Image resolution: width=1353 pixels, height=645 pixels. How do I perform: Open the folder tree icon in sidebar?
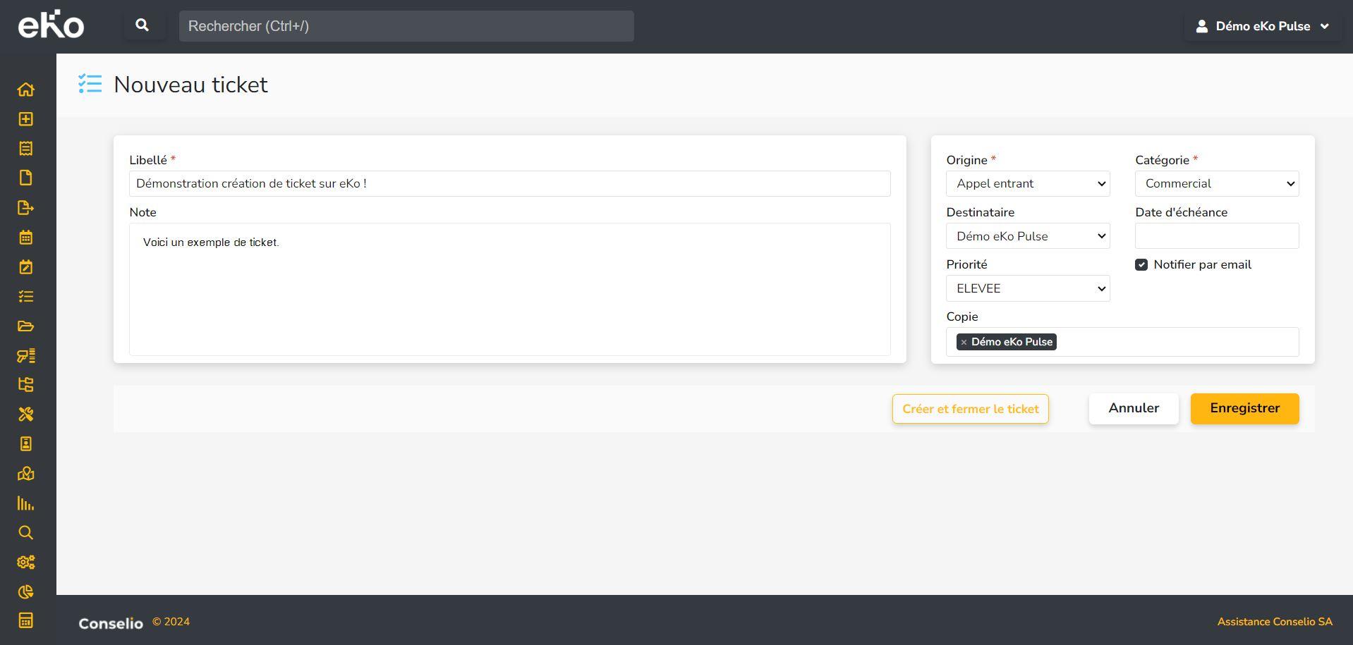pos(26,385)
